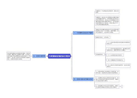The height and width of the screenshot is (98, 137).
Task: Select the 强制执行的申请 three-month deadline node
Action: pyautogui.click(x=107, y=31)
